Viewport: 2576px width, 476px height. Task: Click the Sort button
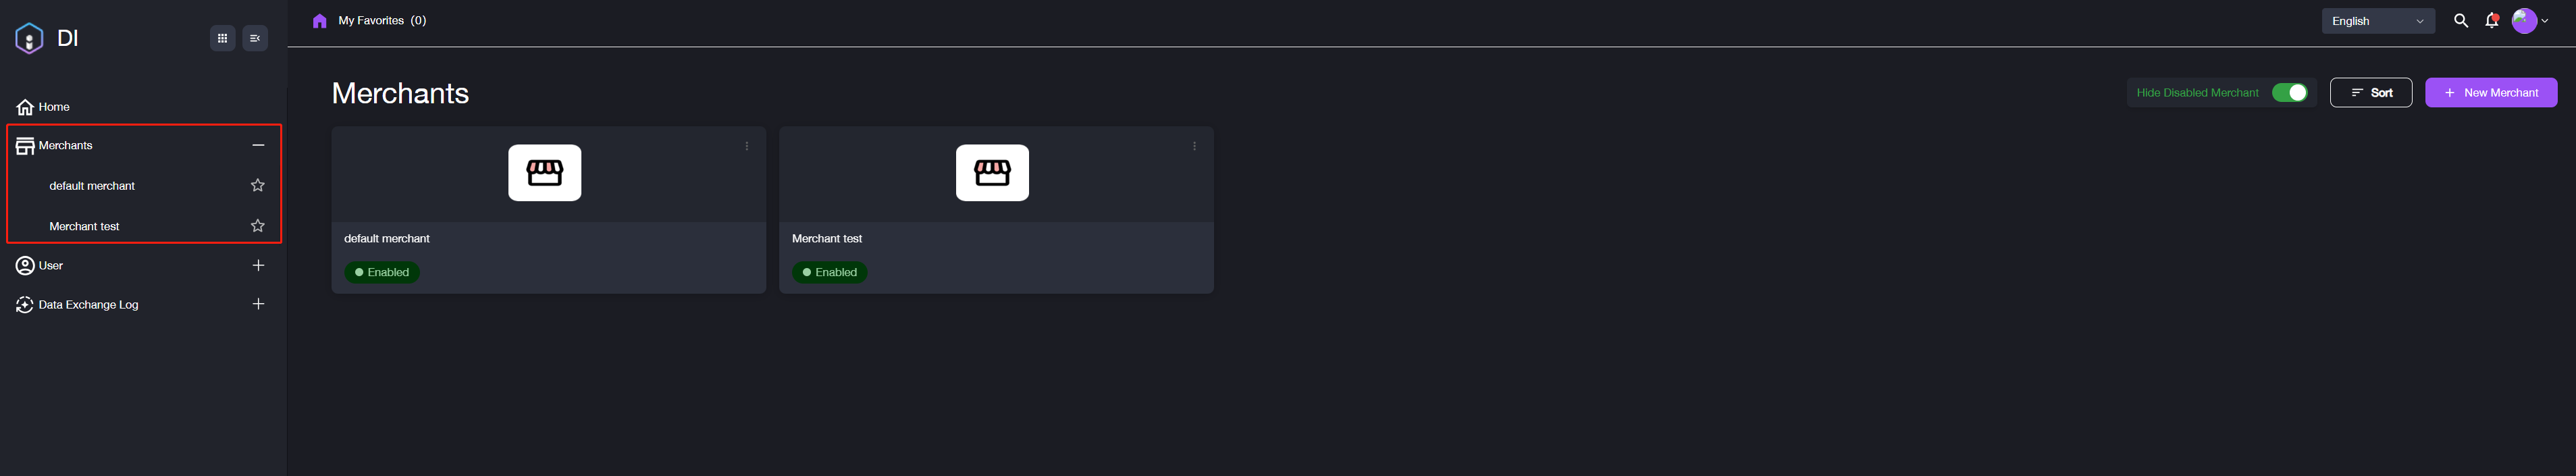point(2370,93)
